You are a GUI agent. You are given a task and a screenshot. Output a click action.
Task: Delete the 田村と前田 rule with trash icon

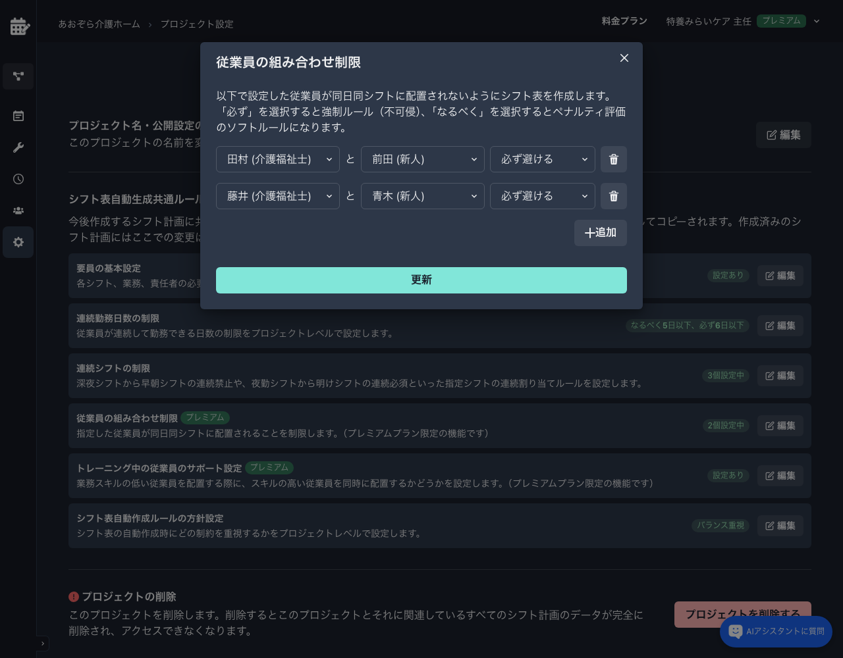click(613, 159)
